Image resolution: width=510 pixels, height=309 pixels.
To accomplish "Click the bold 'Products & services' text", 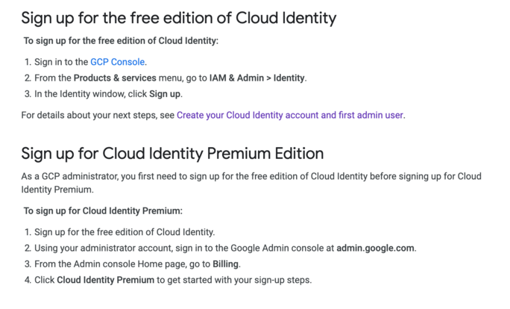I will point(115,78).
